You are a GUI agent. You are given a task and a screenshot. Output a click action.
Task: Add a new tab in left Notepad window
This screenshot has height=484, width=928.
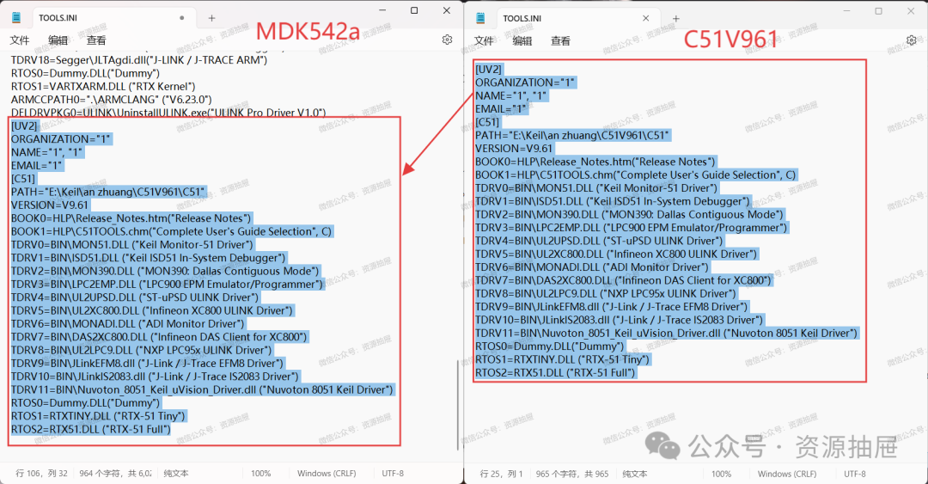(211, 18)
